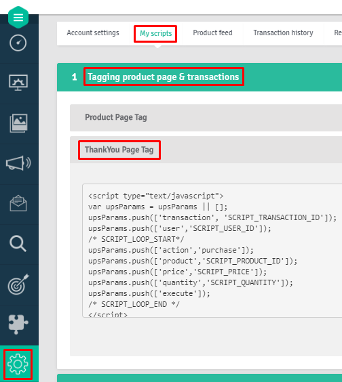342x382 pixels.
Task: Open the hamburger menu button
Action: click(x=18, y=18)
